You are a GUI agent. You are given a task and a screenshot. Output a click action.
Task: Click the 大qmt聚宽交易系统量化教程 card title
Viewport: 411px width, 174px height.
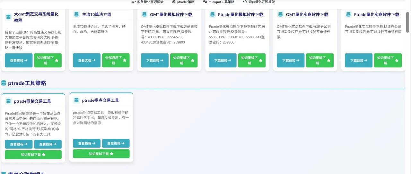tap(36, 17)
